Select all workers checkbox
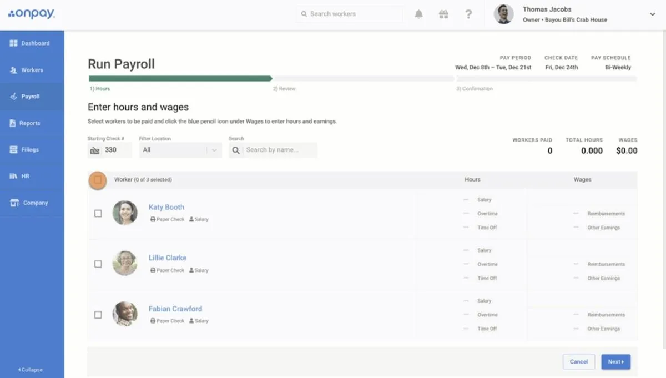 (98, 180)
